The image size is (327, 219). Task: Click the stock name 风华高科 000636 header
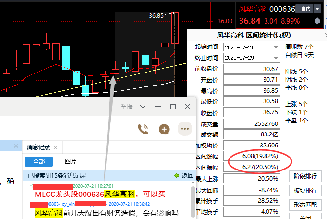[266, 9]
